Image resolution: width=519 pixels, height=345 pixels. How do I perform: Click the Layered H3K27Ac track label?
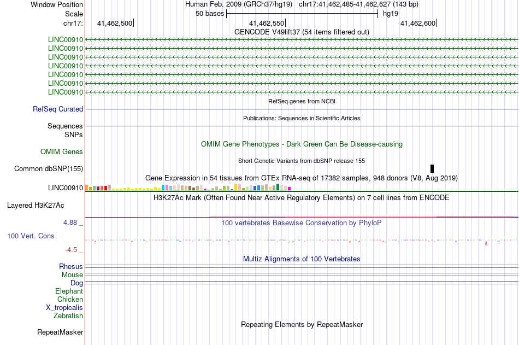click(36, 206)
